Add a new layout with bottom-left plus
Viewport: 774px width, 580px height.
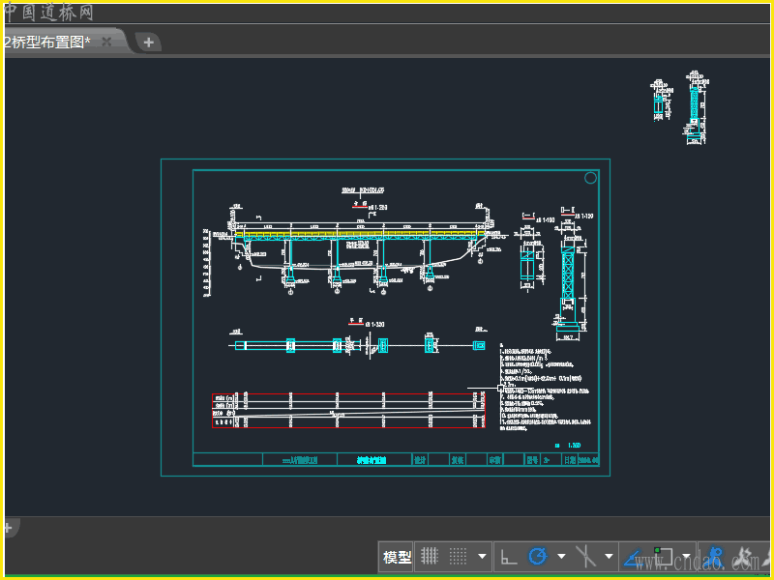[x=7, y=528]
